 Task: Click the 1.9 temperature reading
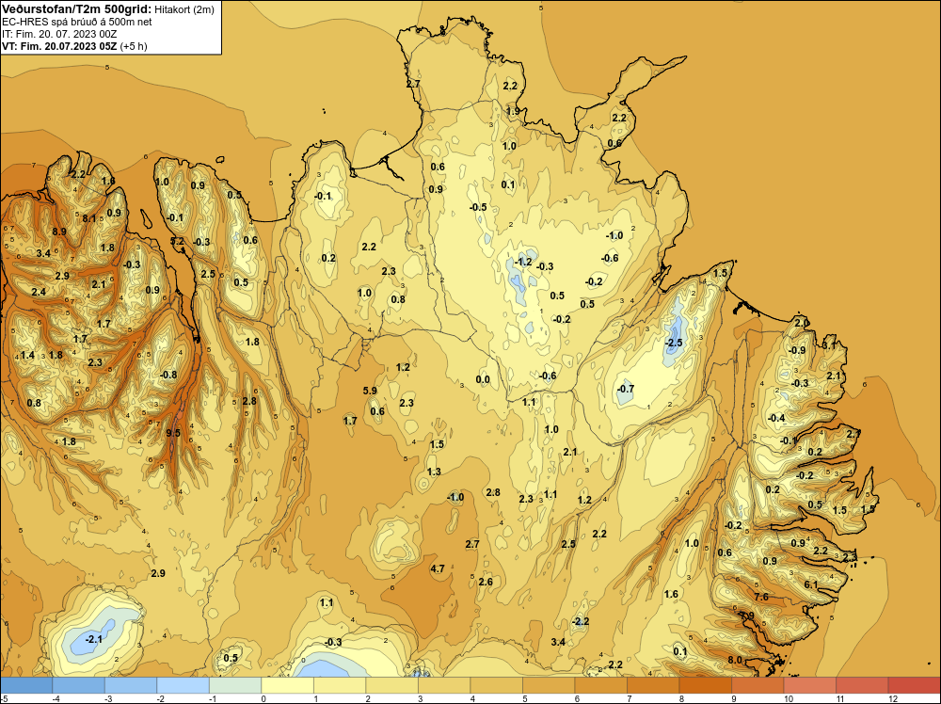tap(513, 111)
